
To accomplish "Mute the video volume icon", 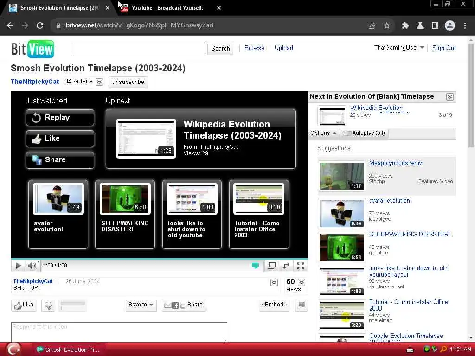I will [x=32, y=266].
